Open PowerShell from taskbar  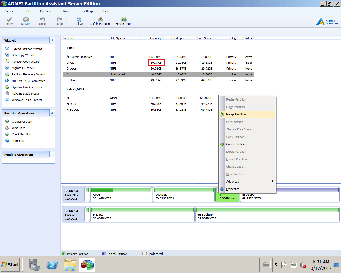[52, 265]
